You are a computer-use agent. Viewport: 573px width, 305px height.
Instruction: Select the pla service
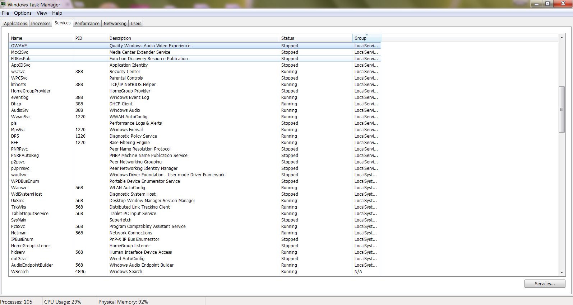coord(195,123)
